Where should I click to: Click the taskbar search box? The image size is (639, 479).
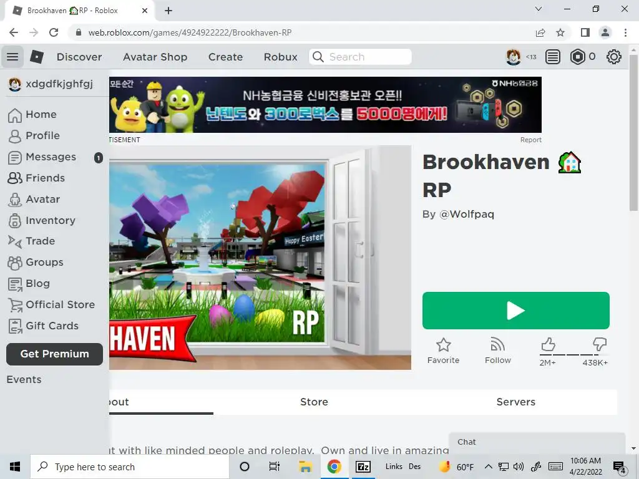click(x=130, y=467)
